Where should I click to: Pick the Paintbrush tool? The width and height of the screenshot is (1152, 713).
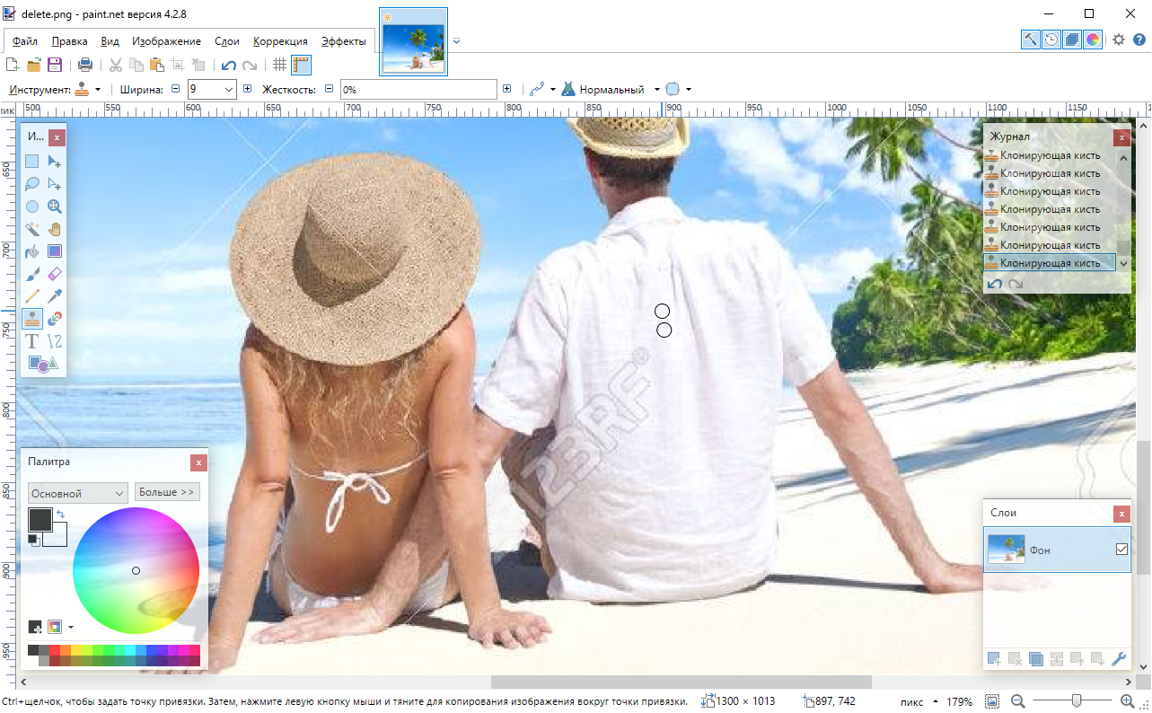click(32, 274)
